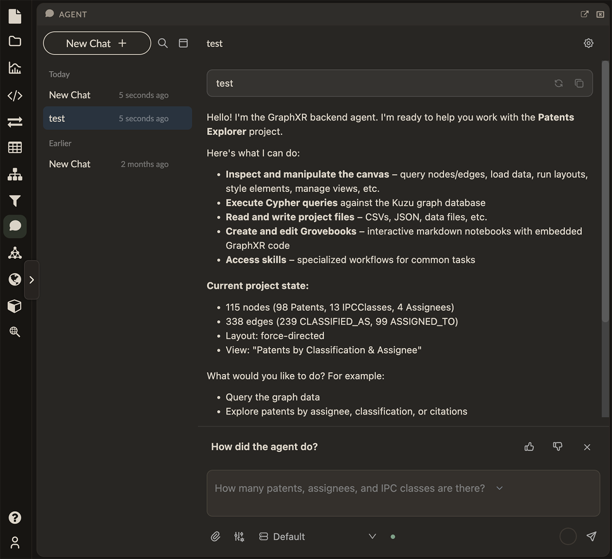Screen dimensions: 612x559
Task: Open the table view sidebar icon
Action: click(15, 148)
